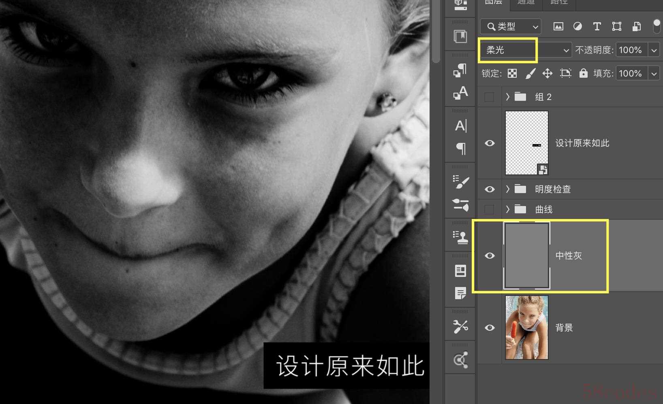
Task: Open the Character panel icon
Action: pyautogui.click(x=460, y=126)
